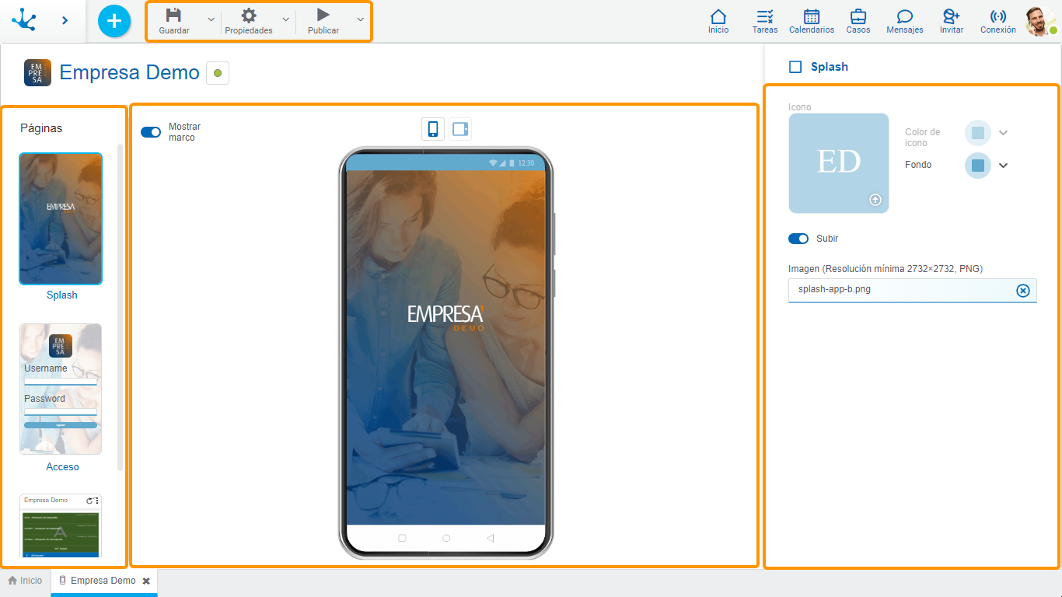Switch to the Inicio bottom tab
Screen dimensions: 1062x597
(25, 581)
